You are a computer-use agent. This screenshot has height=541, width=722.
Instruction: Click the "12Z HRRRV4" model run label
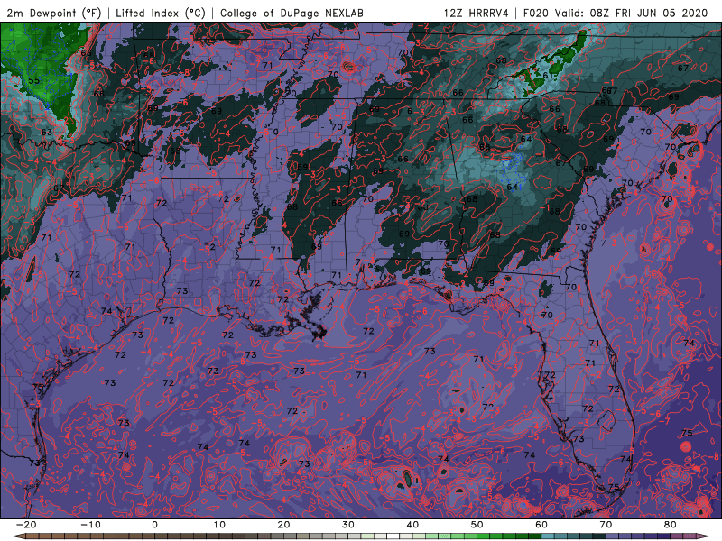click(477, 13)
